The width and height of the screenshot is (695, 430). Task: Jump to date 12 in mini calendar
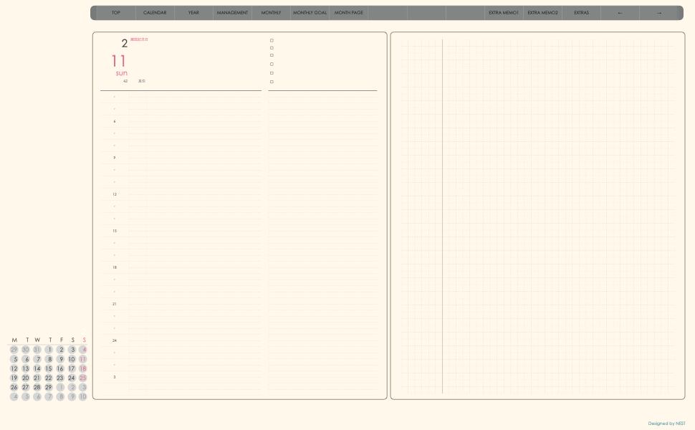14,369
